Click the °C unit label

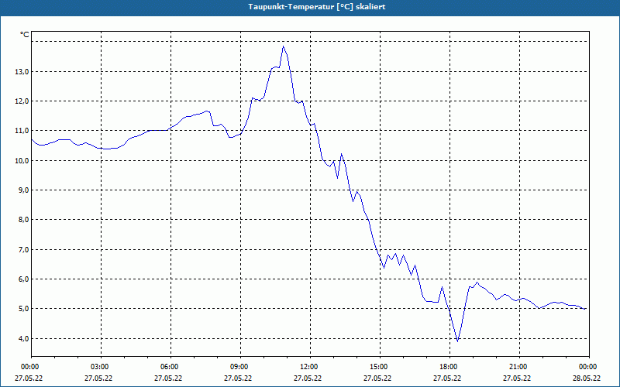[25, 35]
